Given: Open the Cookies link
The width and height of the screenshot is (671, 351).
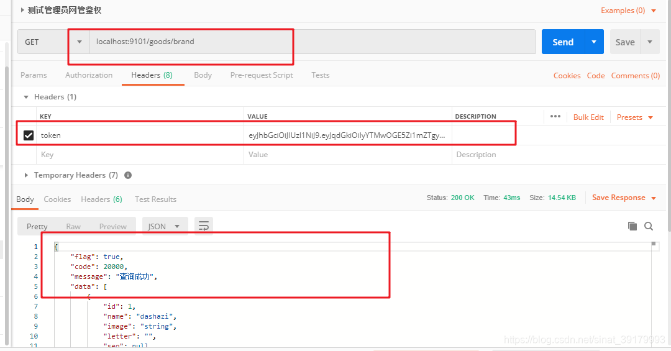Looking at the screenshot, I should click(x=567, y=75).
